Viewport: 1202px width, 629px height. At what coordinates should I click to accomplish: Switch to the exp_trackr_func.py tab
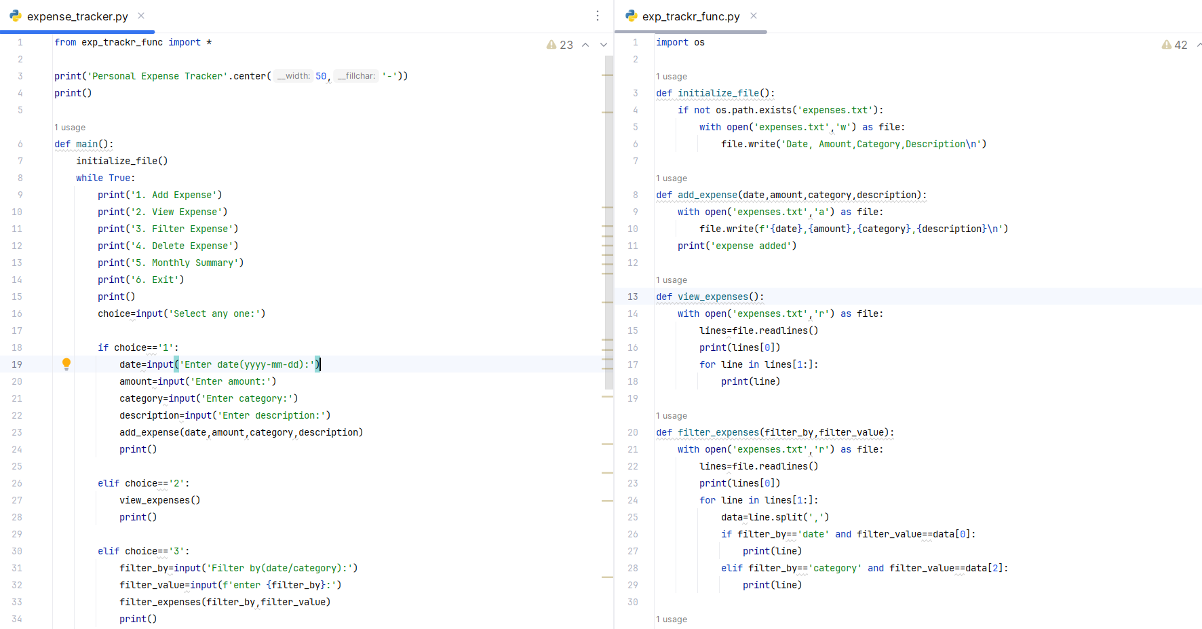click(x=692, y=16)
